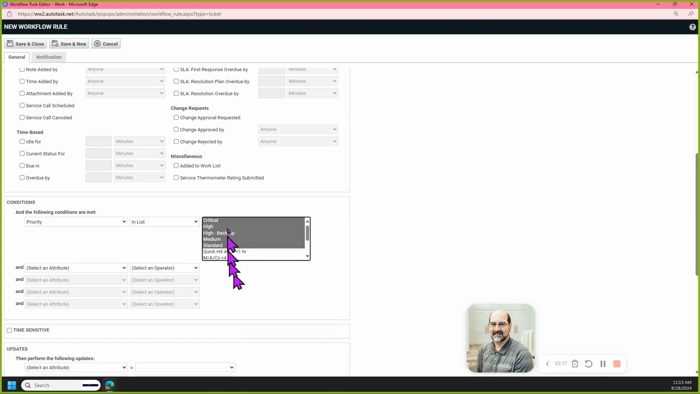Click the Overdue by duration field
Screen dimensions: 700x394
pyautogui.click(x=98, y=178)
